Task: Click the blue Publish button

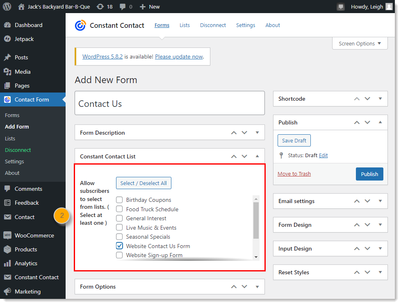Action: [369, 174]
